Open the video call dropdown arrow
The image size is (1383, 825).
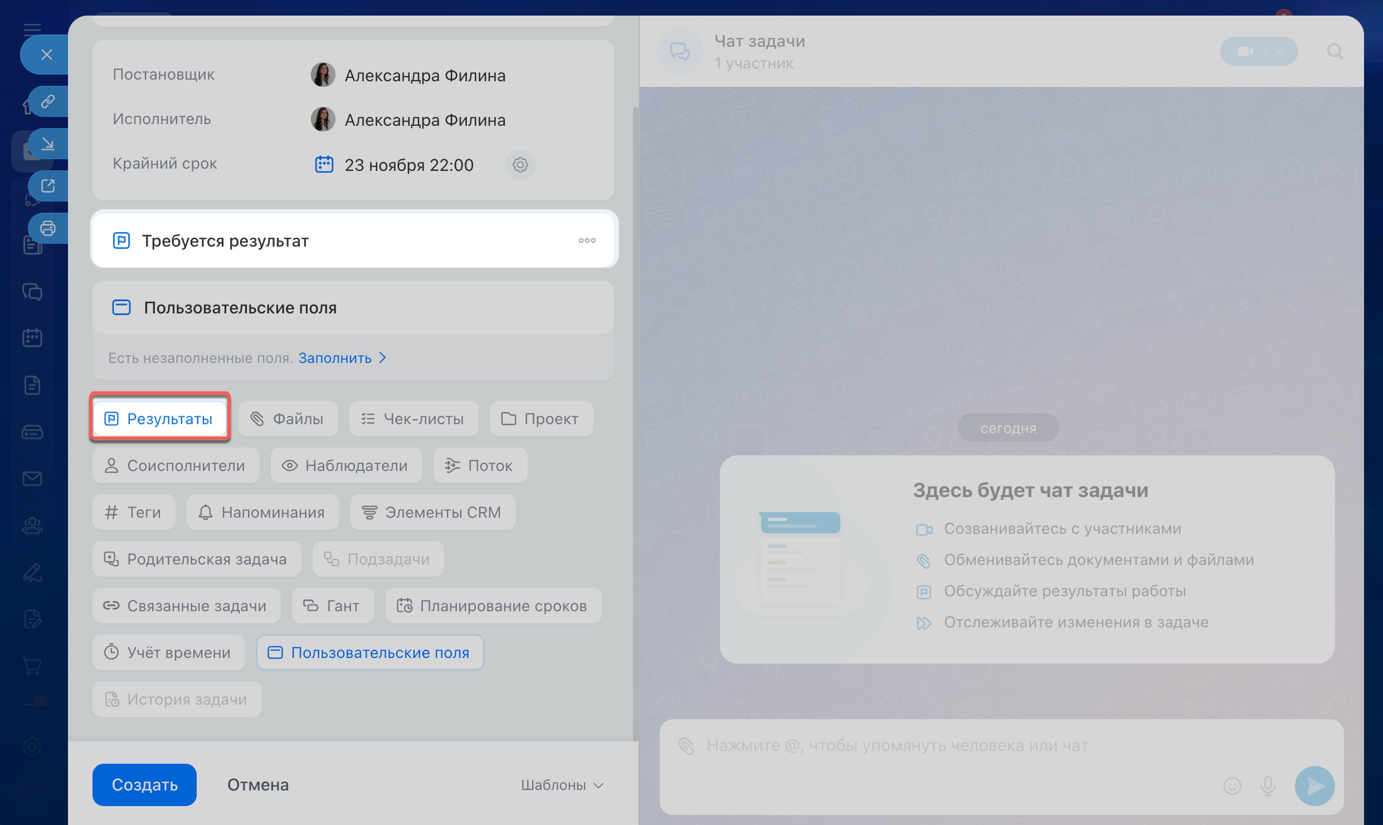click(1280, 51)
